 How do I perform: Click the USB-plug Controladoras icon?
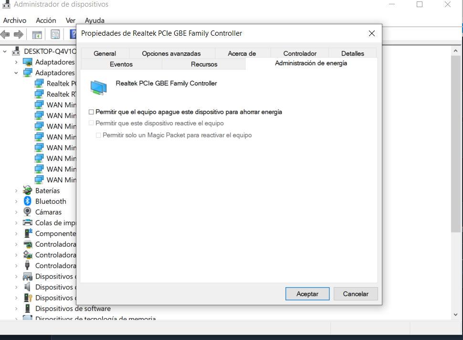tap(27, 265)
